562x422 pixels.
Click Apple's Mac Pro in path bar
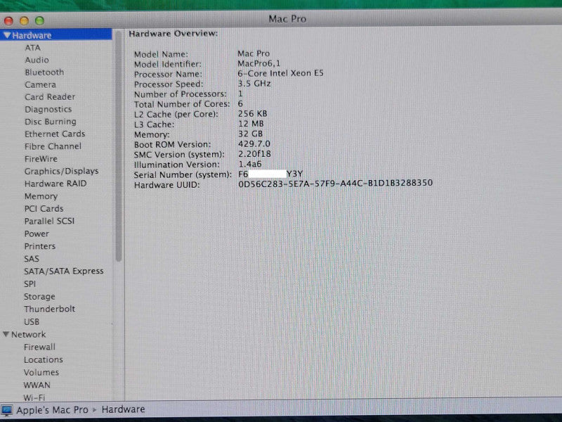click(x=52, y=410)
